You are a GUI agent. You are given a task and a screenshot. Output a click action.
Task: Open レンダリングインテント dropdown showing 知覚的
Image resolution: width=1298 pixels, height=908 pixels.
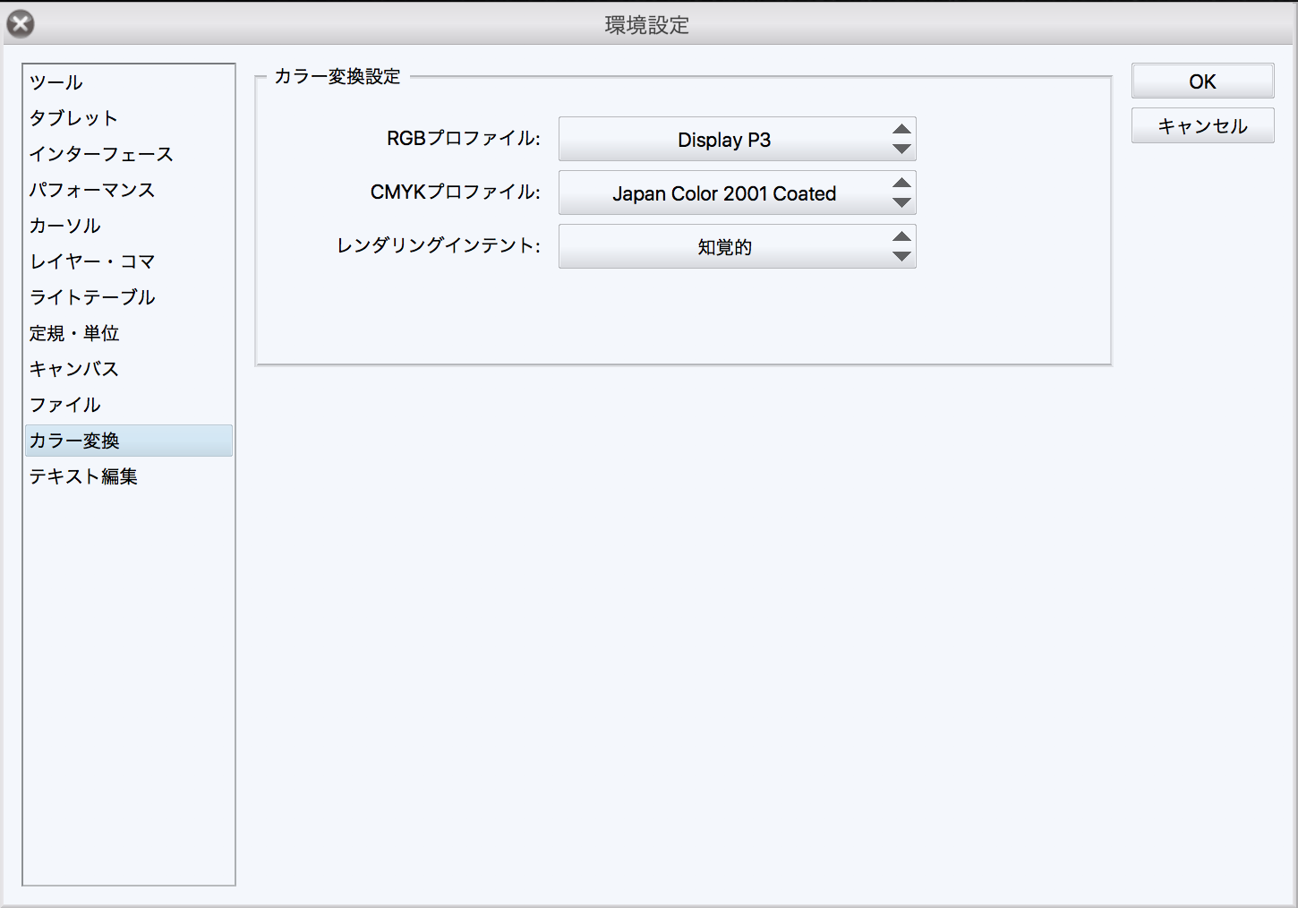738,247
